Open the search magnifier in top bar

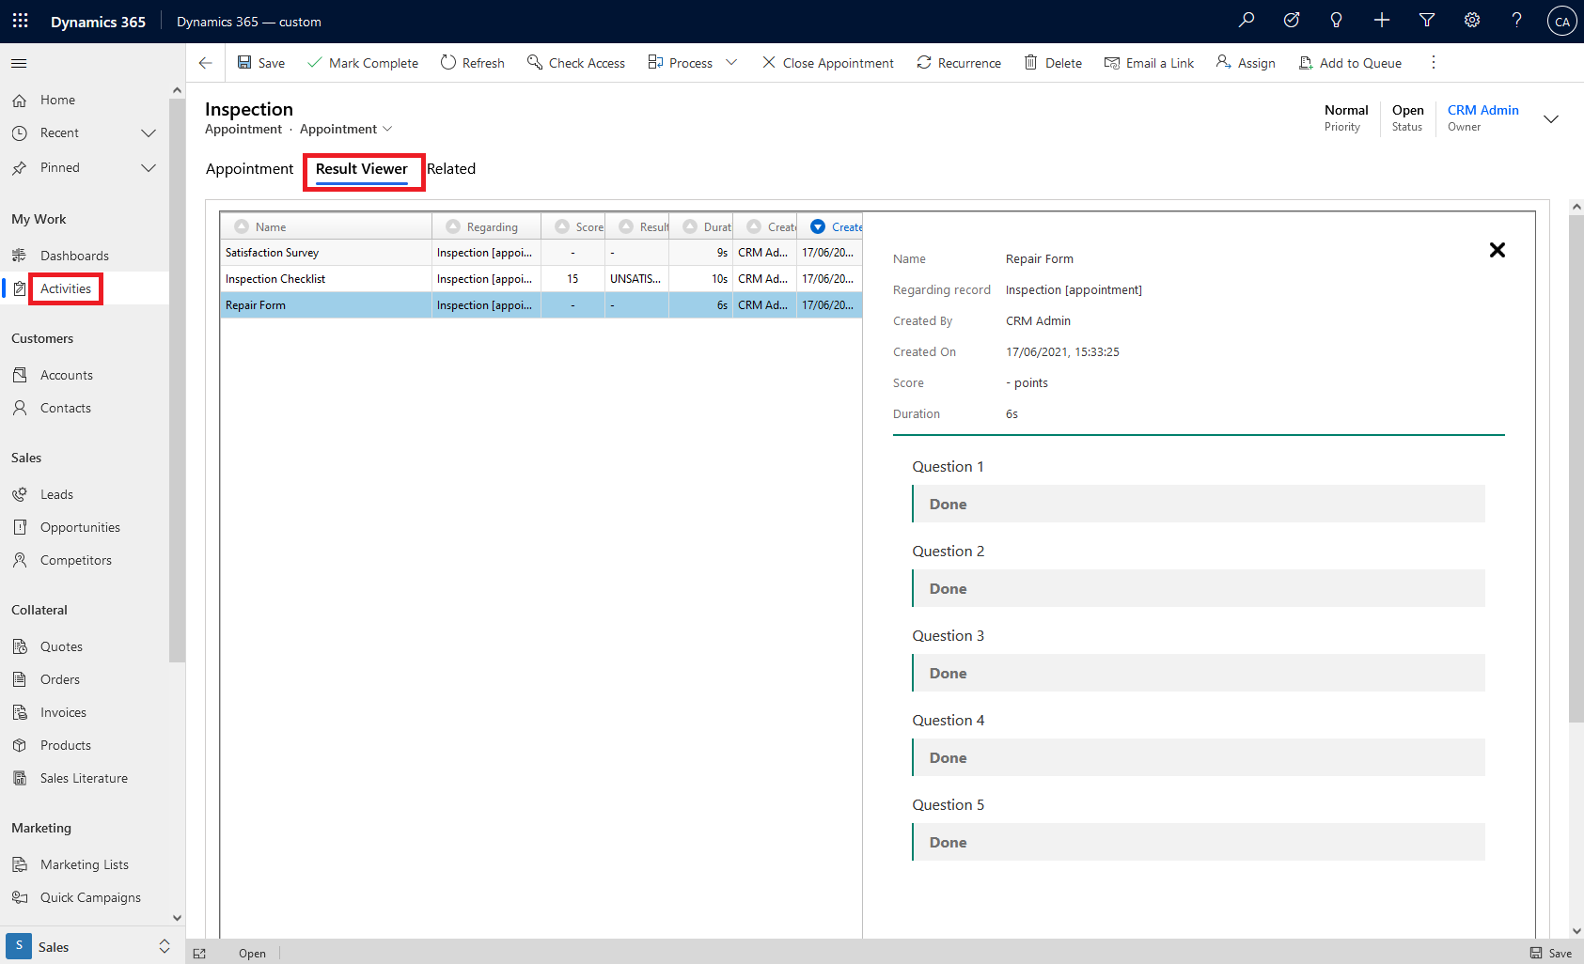pyautogui.click(x=1247, y=21)
